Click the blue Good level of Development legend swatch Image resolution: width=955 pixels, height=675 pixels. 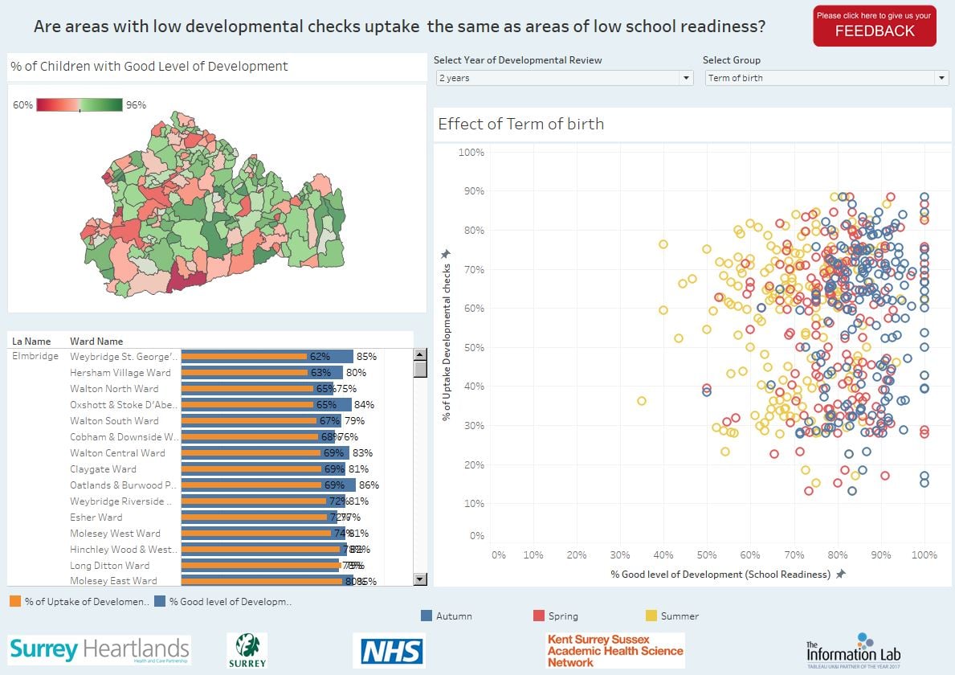point(160,601)
